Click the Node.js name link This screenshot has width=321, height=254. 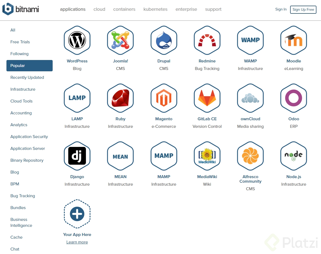[294, 177]
